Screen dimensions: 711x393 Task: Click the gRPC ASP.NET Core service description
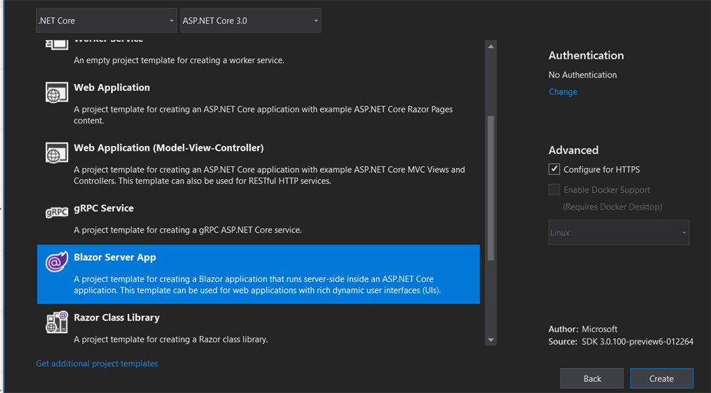[x=187, y=230]
